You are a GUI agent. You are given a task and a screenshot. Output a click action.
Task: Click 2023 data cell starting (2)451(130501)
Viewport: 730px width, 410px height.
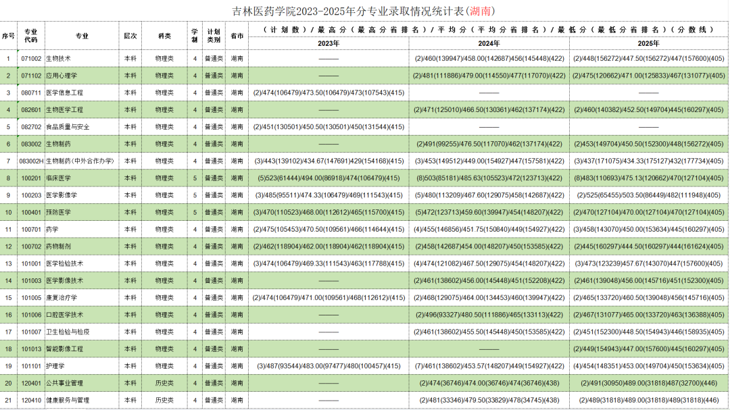[x=328, y=126]
